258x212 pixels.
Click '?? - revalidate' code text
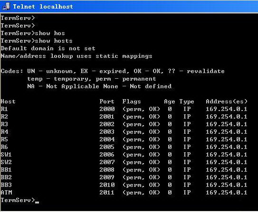(x=196, y=71)
